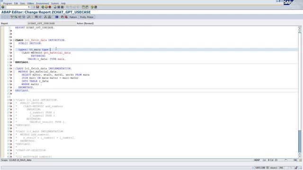Viewport: 303px width, 170px height.
Task: Click the JOIN marc ON line
Action: point(50,78)
